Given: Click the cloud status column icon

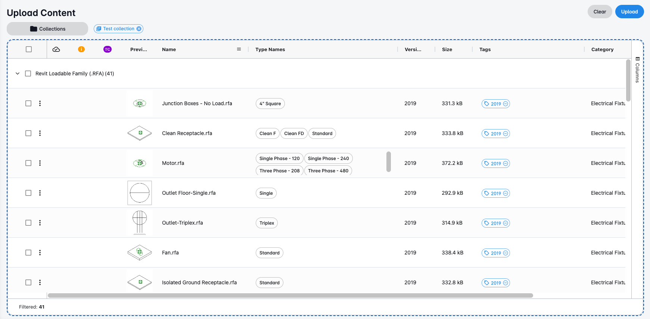Looking at the screenshot, I should [x=56, y=49].
